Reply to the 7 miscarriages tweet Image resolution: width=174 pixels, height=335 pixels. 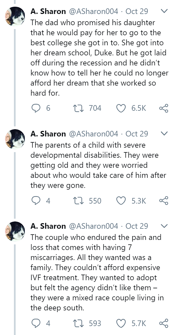[36, 323]
